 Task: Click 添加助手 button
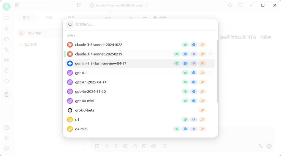click(28, 45)
